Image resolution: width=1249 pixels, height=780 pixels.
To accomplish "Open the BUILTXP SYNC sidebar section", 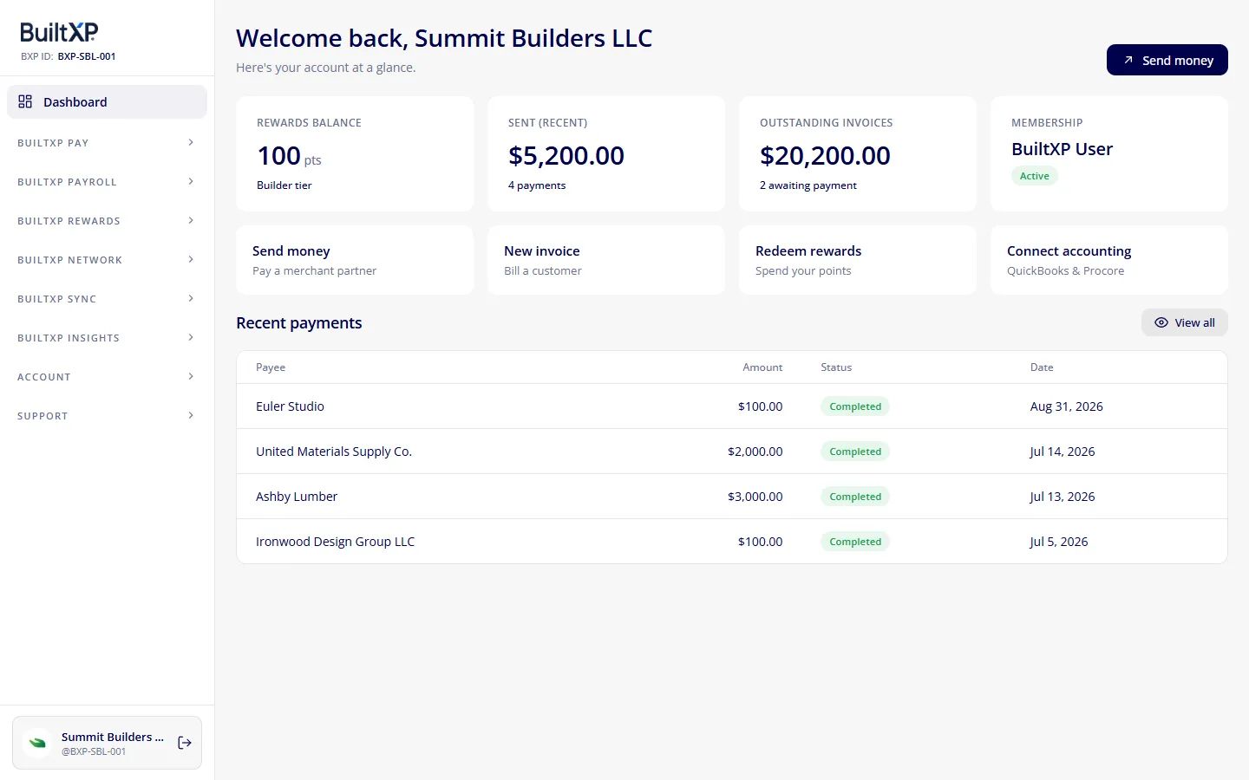I will [107, 299].
